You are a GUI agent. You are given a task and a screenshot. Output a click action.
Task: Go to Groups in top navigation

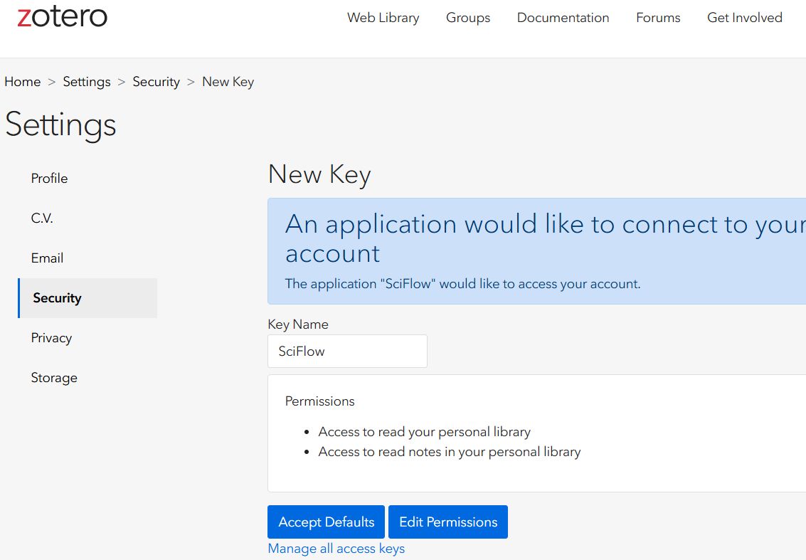467,18
